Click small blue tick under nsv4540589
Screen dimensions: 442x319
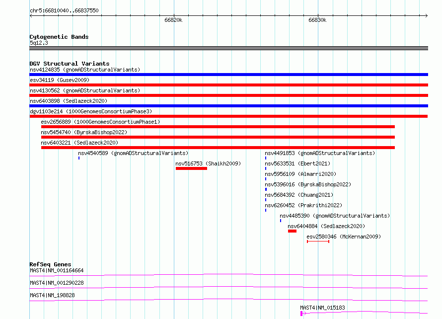pos(79,158)
